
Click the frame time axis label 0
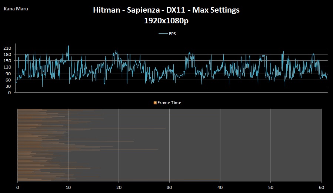pos(18,187)
